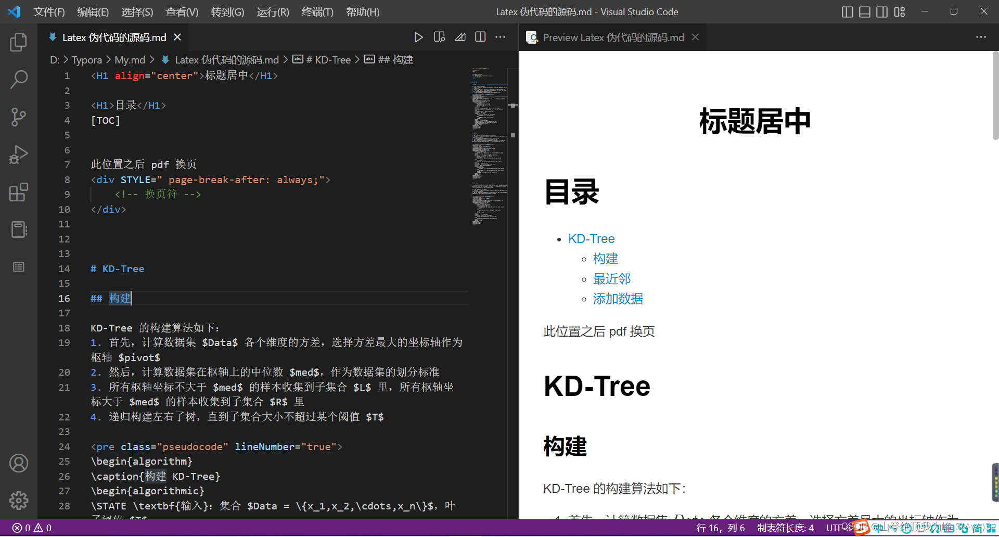The height and width of the screenshot is (537, 999).
Task: Click the '<!-- 换页符 -->' comment on line 9
Action: (158, 194)
